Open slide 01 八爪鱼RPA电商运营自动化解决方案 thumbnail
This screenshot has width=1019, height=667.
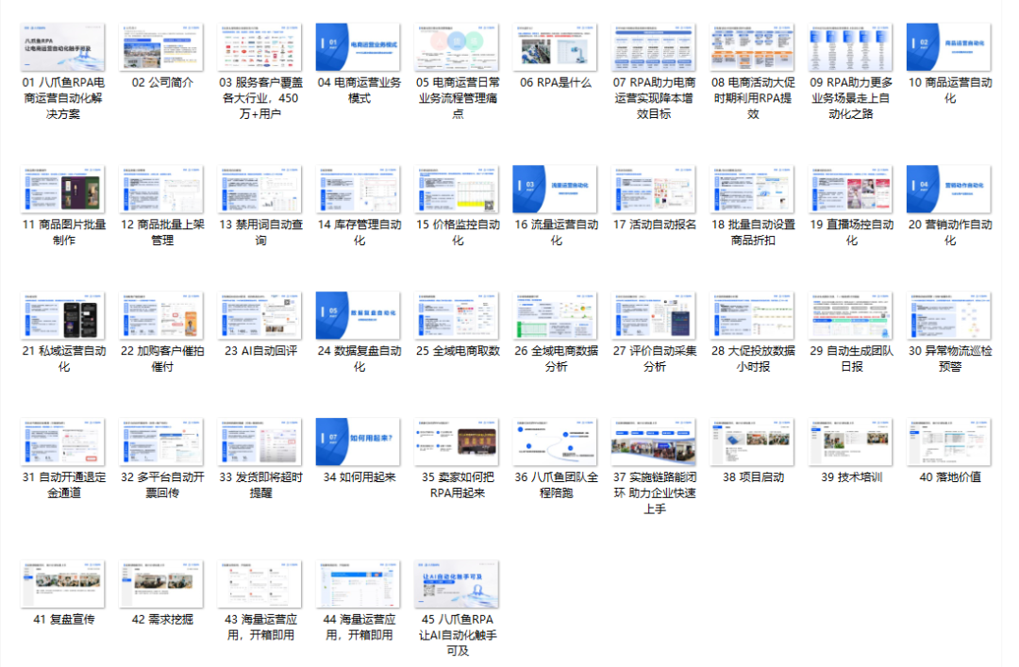63,47
